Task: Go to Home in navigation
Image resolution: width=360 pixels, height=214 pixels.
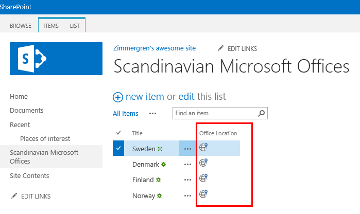Action: [x=19, y=96]
